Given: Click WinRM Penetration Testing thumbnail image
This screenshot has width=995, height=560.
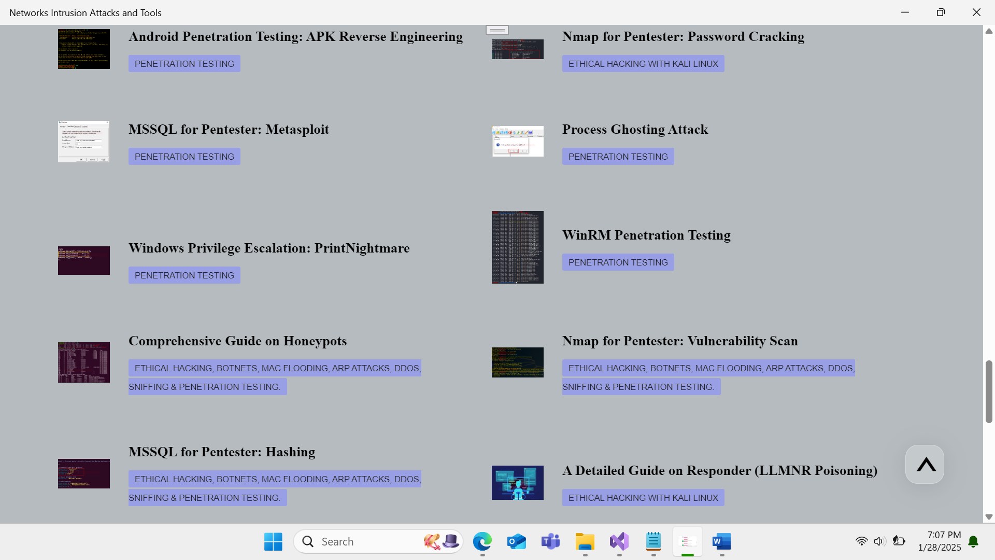Looking at the screenshot, I should pos(517,247).
